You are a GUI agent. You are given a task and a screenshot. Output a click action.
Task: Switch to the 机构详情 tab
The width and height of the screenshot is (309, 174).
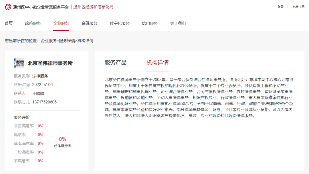(157, 62)
